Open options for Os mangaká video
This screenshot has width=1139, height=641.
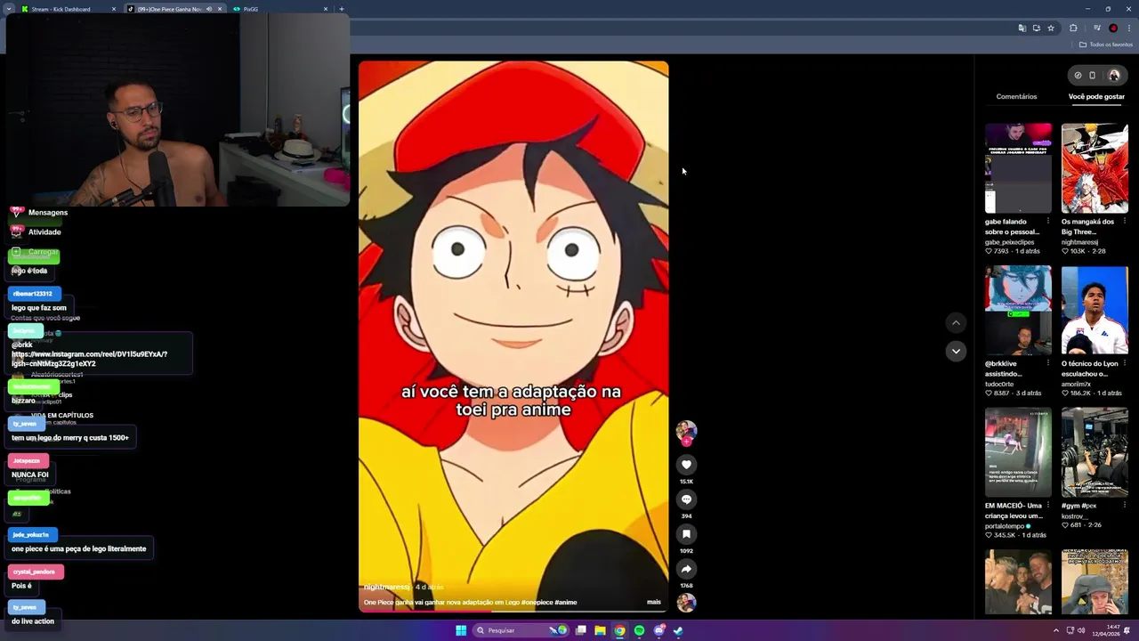coord(1124,221)
